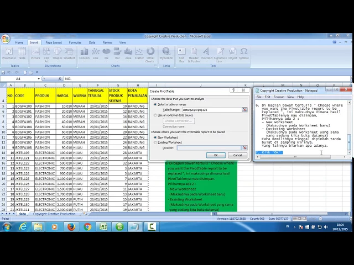Click the Location input field

209,148
